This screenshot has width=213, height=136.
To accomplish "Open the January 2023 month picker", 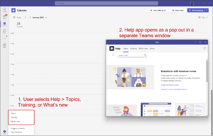I will (40, 17).
